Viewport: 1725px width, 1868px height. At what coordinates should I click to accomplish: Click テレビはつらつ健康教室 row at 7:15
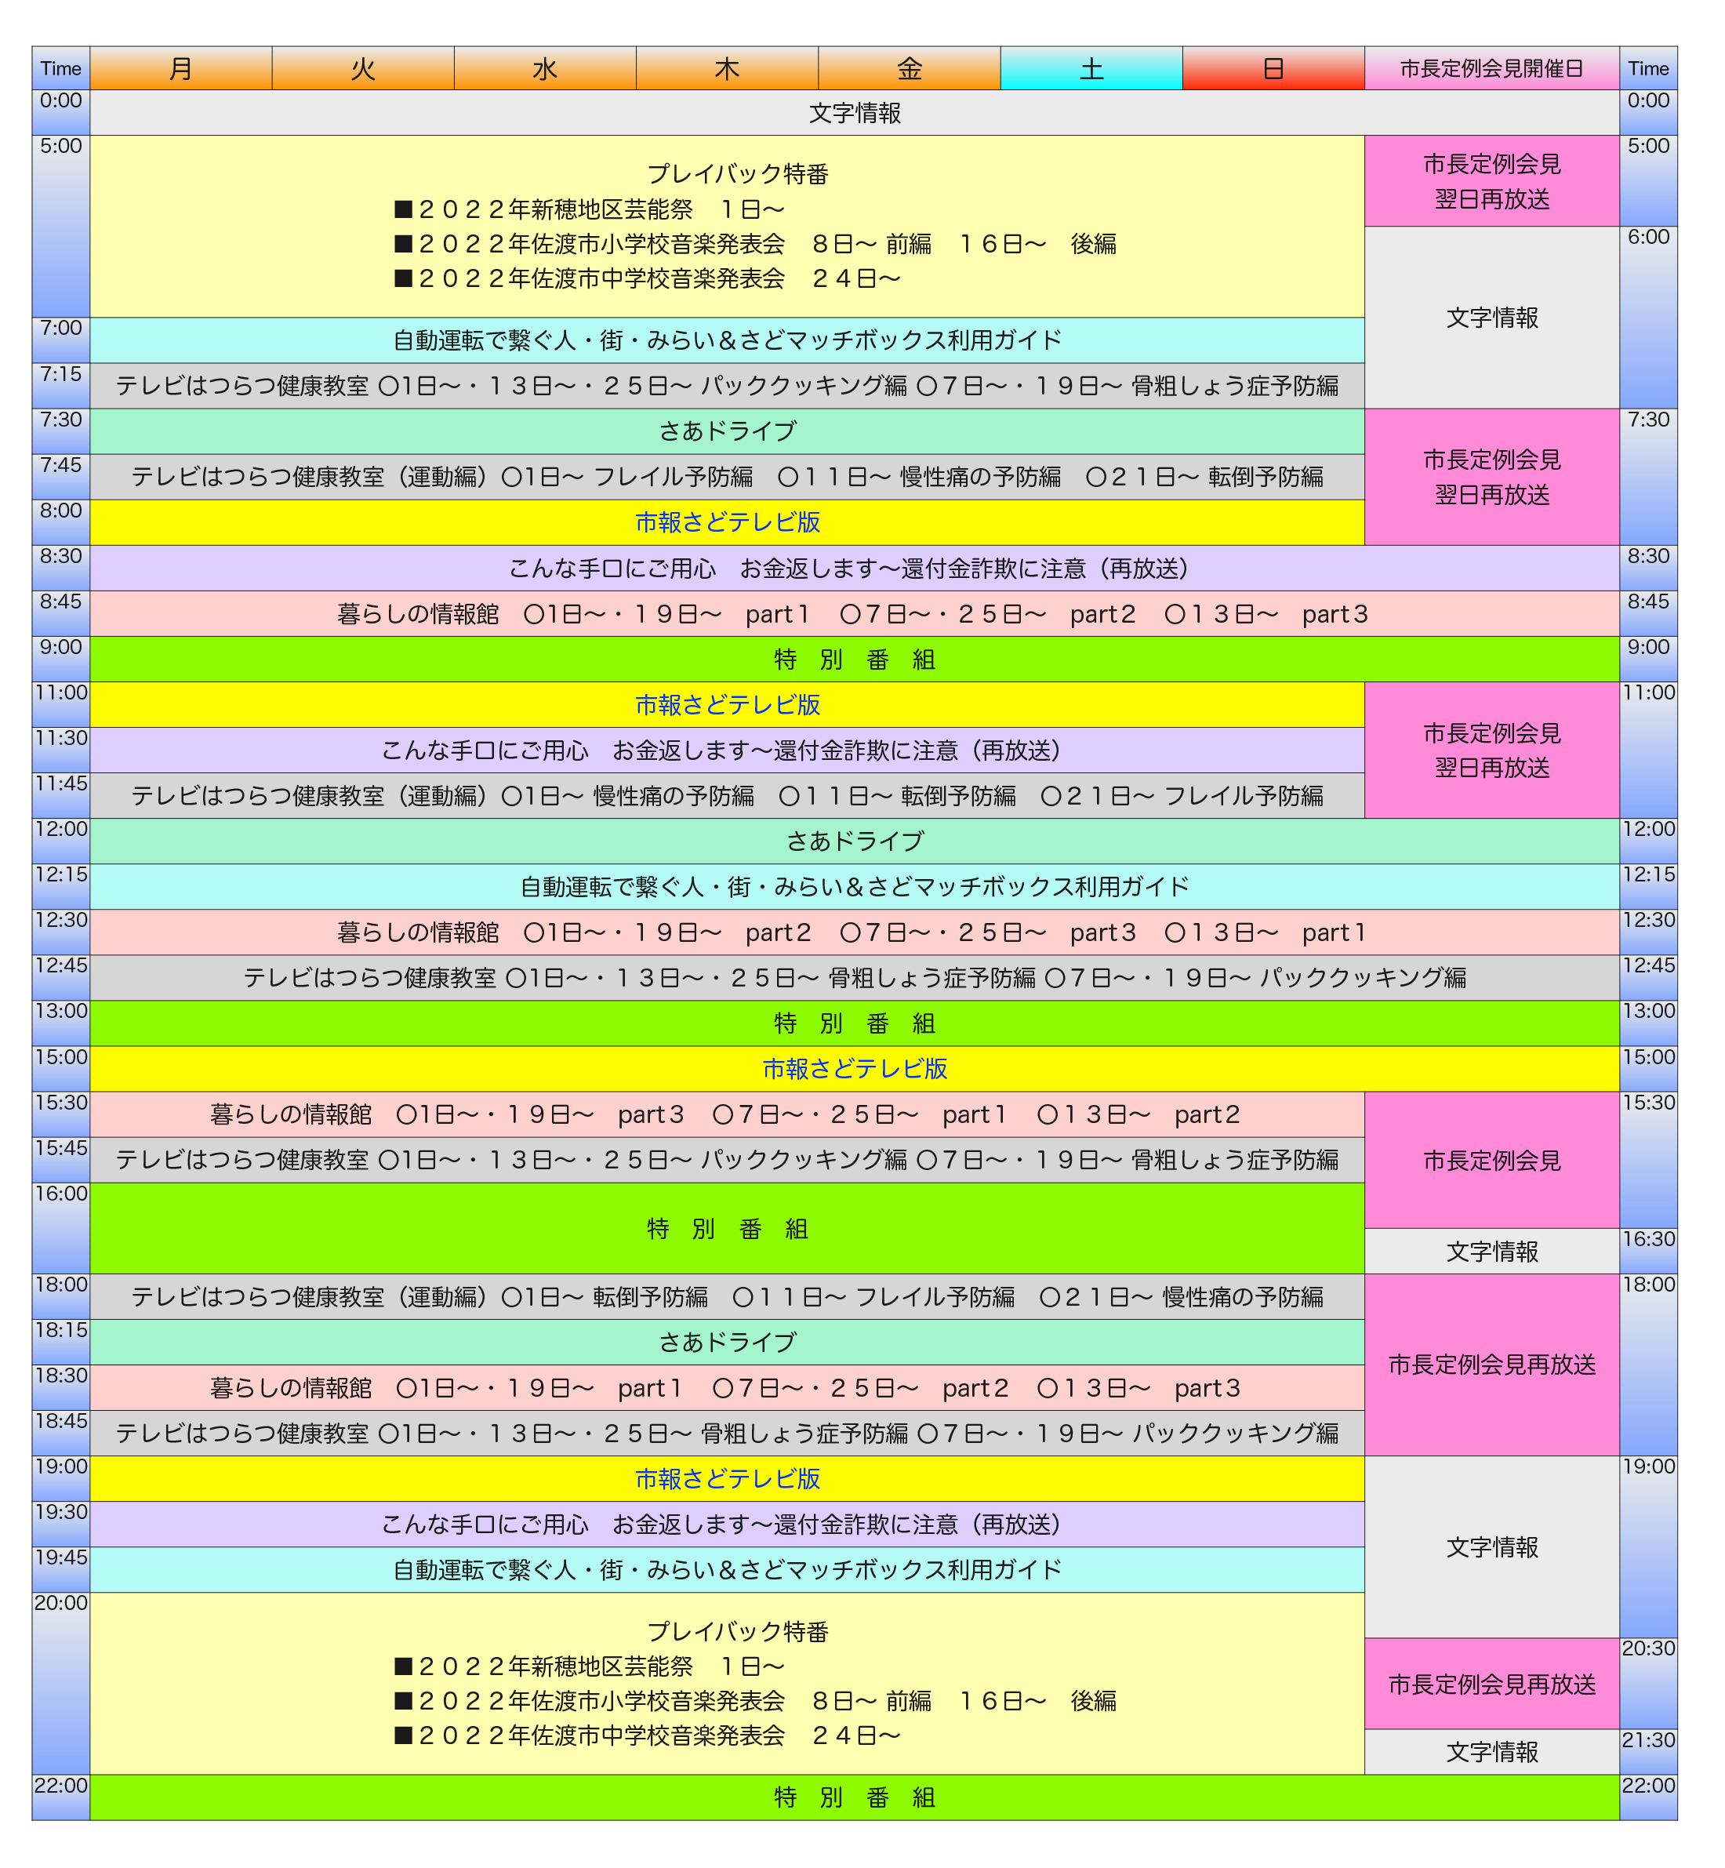(727, 386)
